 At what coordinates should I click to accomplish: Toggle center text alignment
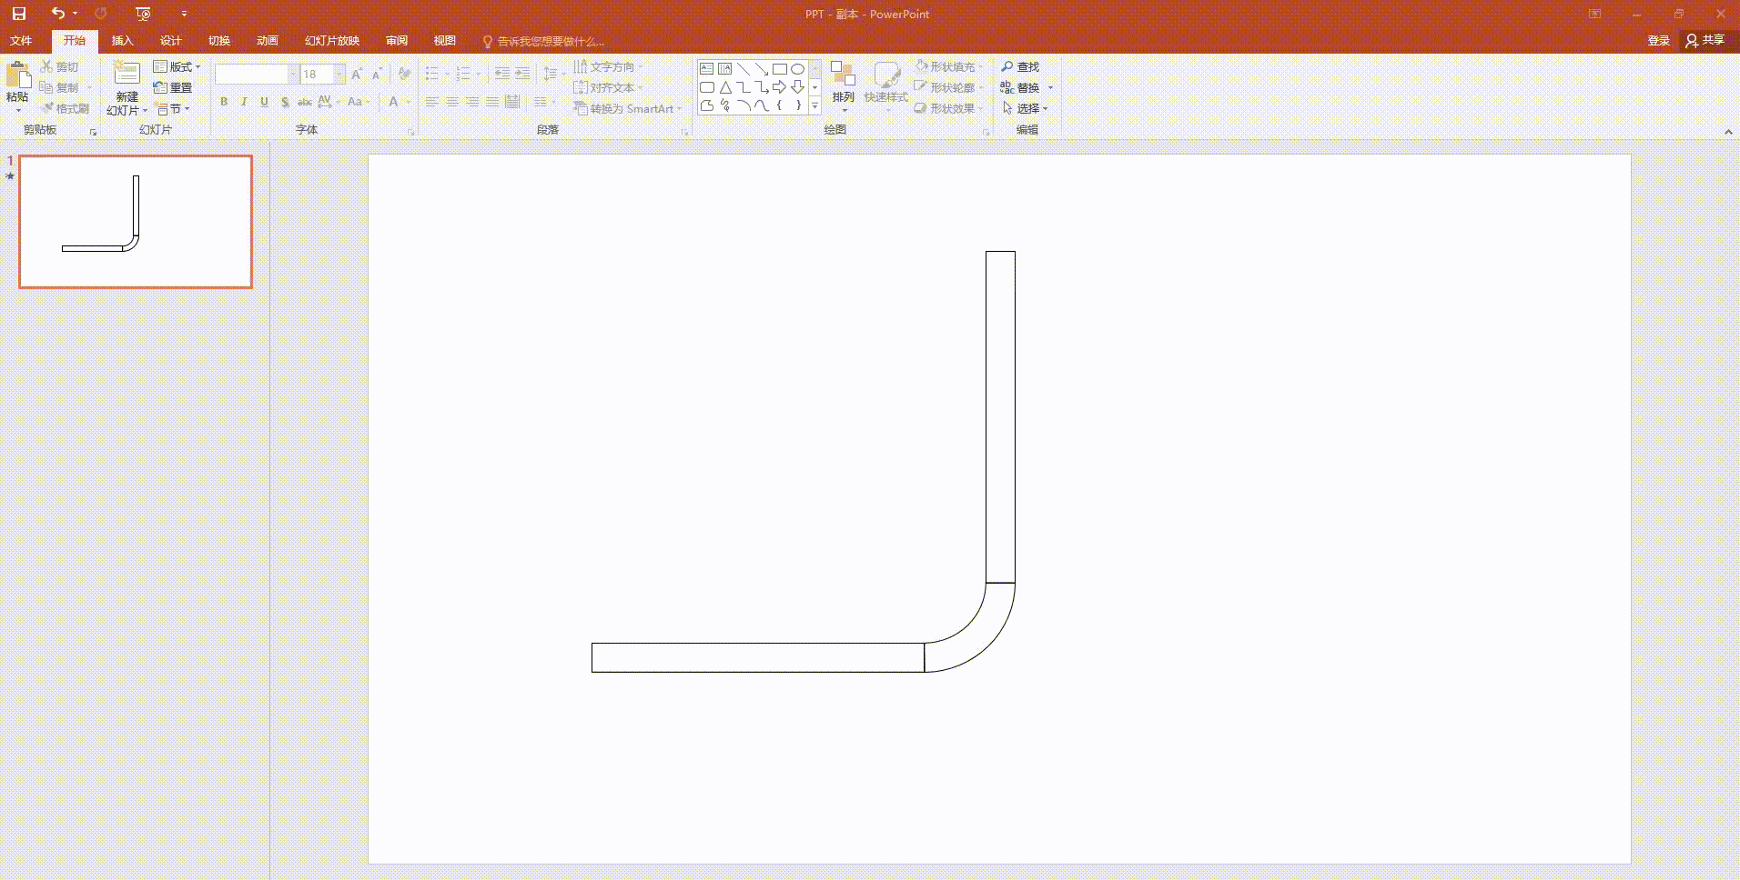coord(452,102)
